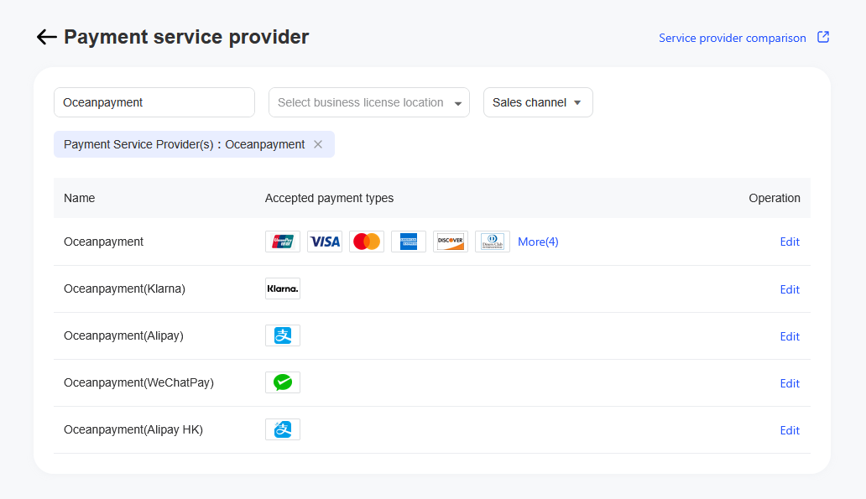
Task: Click the Discover card icon
Action: (451, 242)
